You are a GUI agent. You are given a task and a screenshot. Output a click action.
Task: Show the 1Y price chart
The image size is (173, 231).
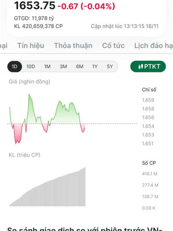95,66
